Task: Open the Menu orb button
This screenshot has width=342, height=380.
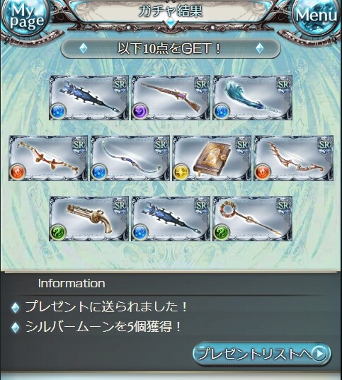Action: [x=317, y=16]
